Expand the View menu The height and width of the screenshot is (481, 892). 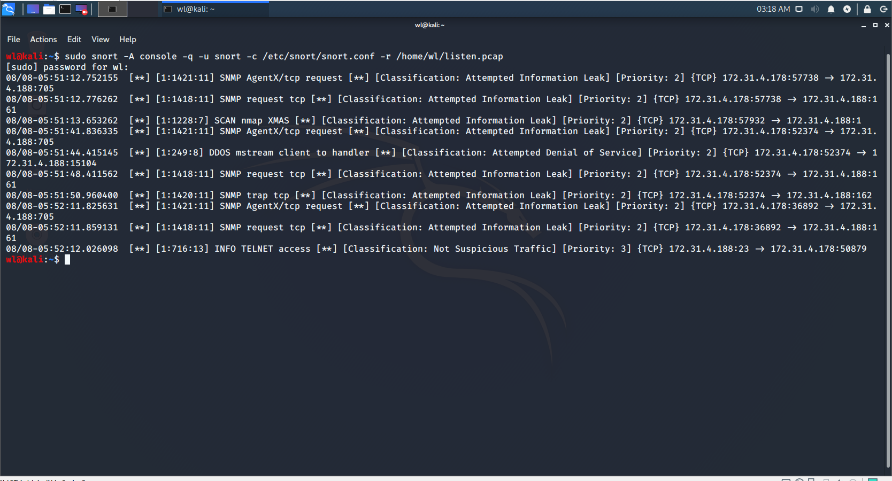(101, 40)
